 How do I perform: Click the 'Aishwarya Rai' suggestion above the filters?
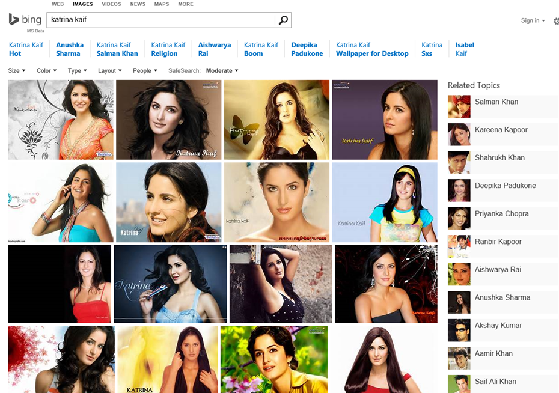tap(215, 49)
